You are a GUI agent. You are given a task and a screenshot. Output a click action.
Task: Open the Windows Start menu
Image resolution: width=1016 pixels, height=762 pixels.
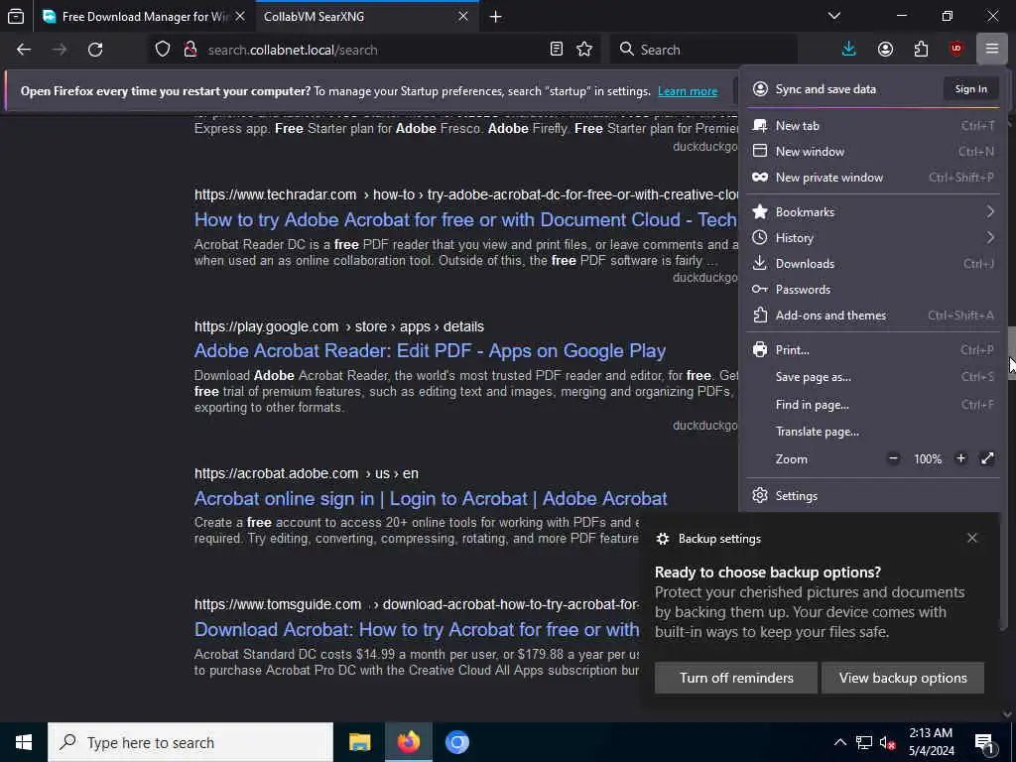[24, 742]
